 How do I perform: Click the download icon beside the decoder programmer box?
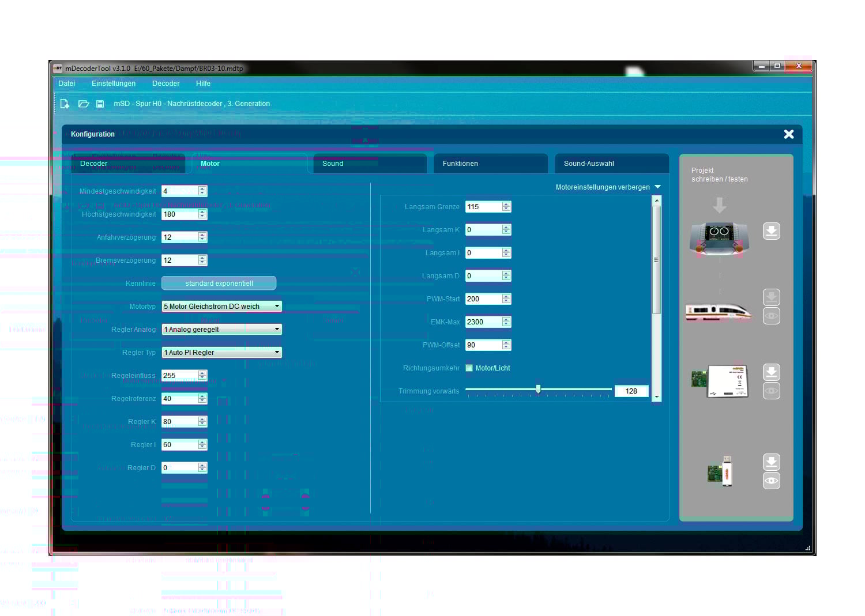[772, 372]
